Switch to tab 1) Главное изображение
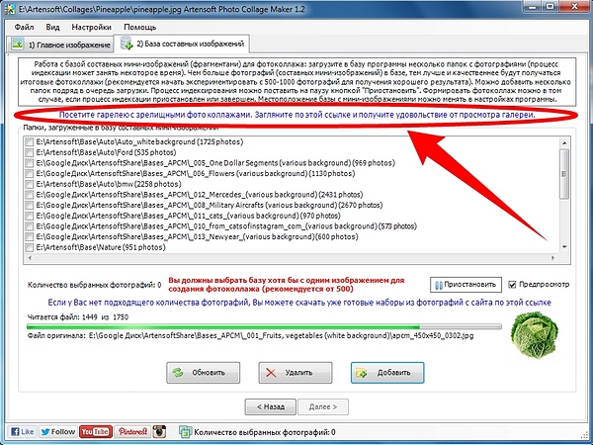593x445 pixels. coord(60,44)
